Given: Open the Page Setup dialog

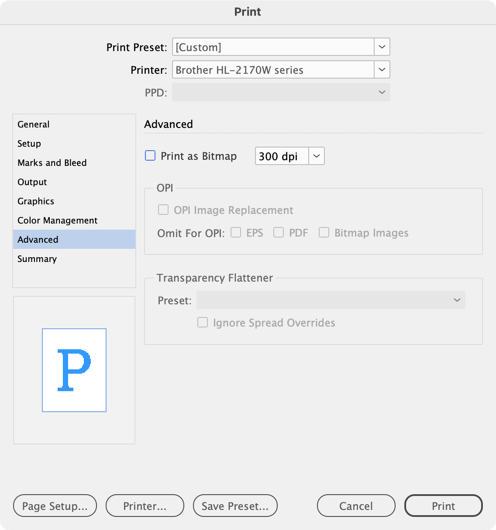Looking at the screenshot, I should click(55, 506).
